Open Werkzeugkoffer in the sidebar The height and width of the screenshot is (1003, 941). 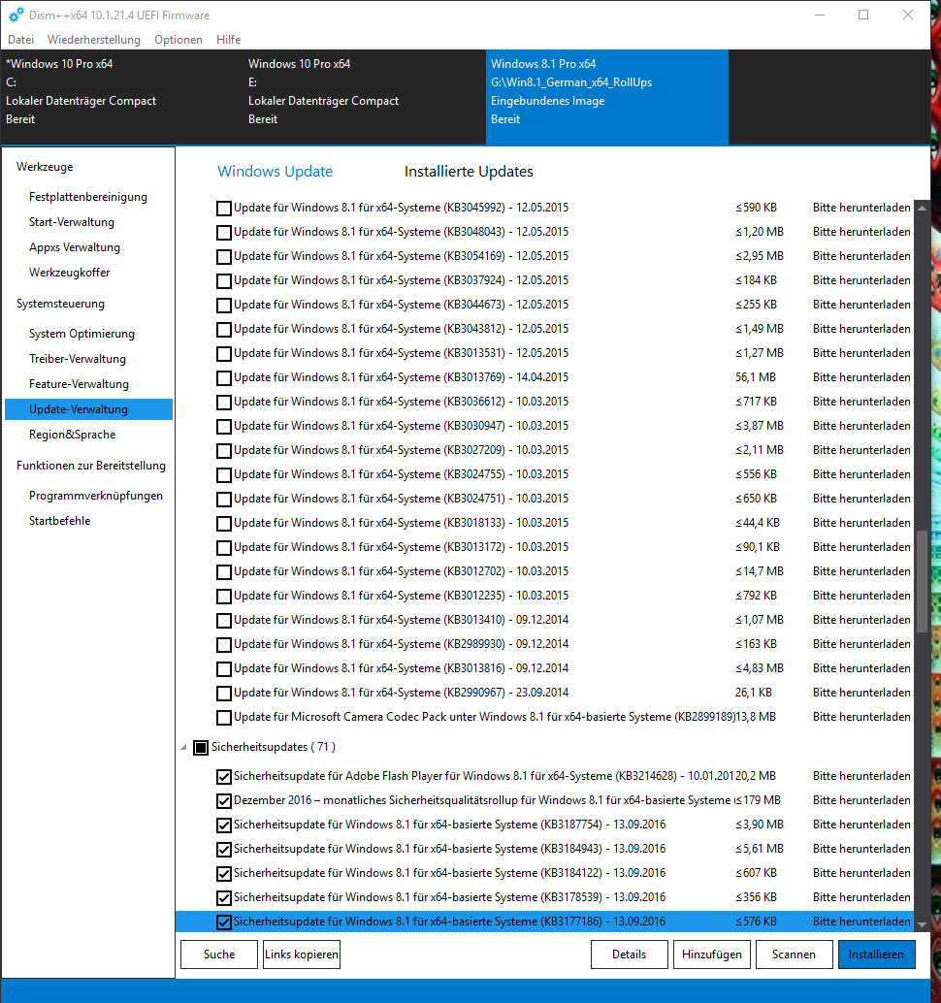coord(69,273)
